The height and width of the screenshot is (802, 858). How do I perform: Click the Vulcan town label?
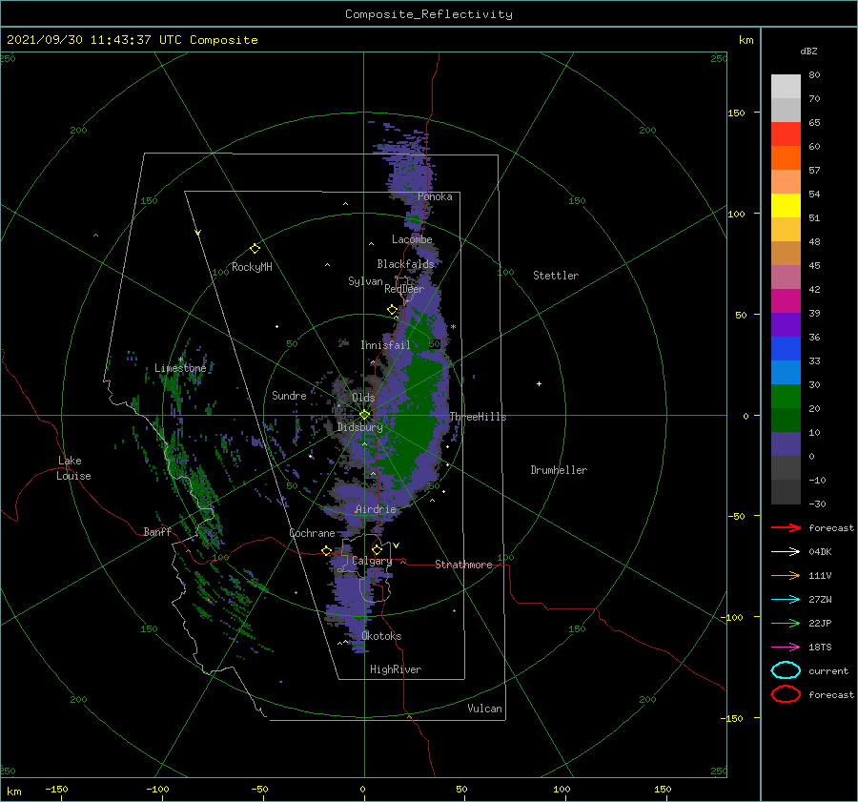pos(484,709)
